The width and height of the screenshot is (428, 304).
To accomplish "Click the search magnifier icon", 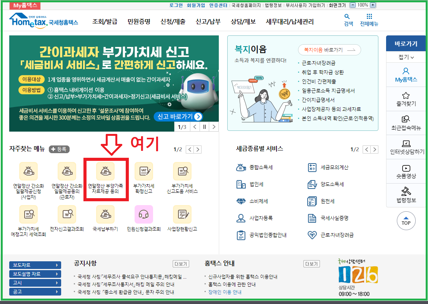I will click(x=347, y=17).
